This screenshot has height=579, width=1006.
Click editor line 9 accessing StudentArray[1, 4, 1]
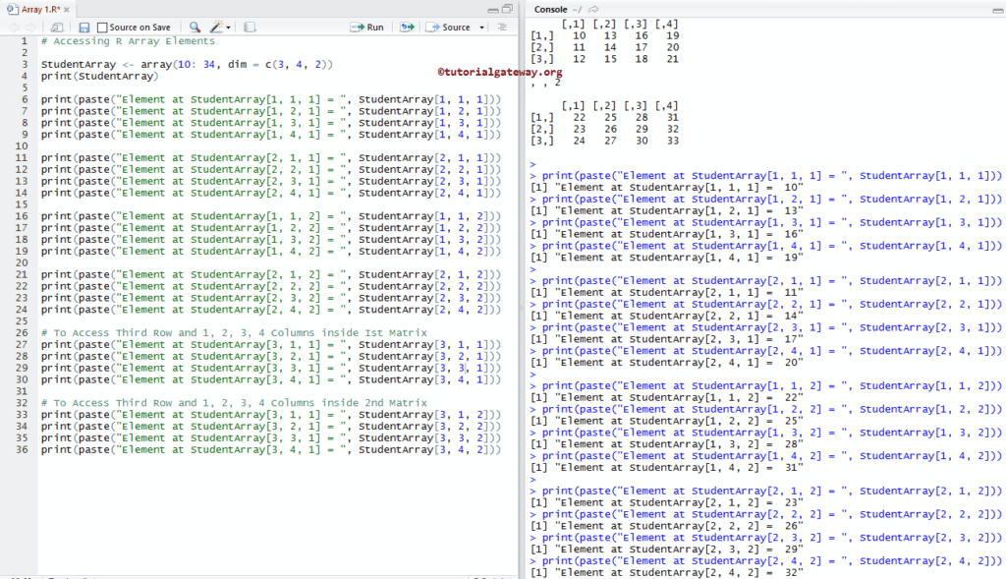pos(271,134)
